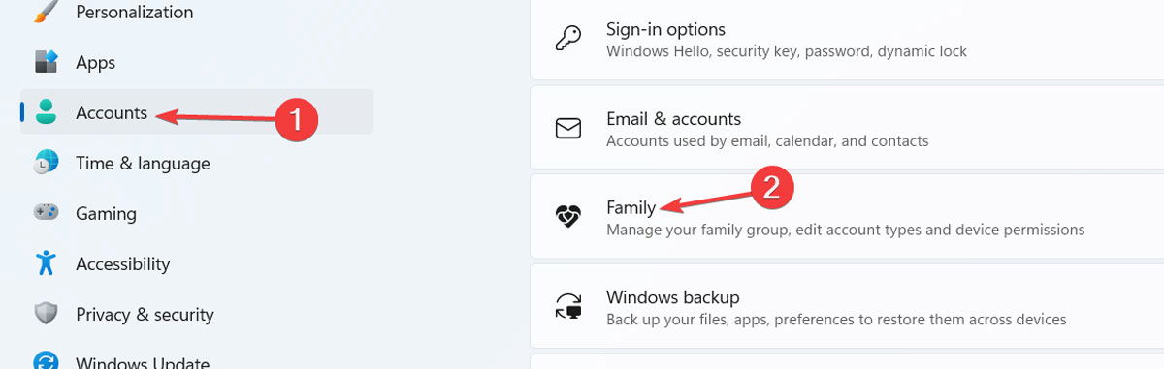Click the Gaming controller icon
This screenshot has width=1164, height=369.
coord(46,213)
